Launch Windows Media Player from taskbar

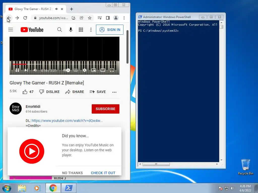[x=37, y=188]
